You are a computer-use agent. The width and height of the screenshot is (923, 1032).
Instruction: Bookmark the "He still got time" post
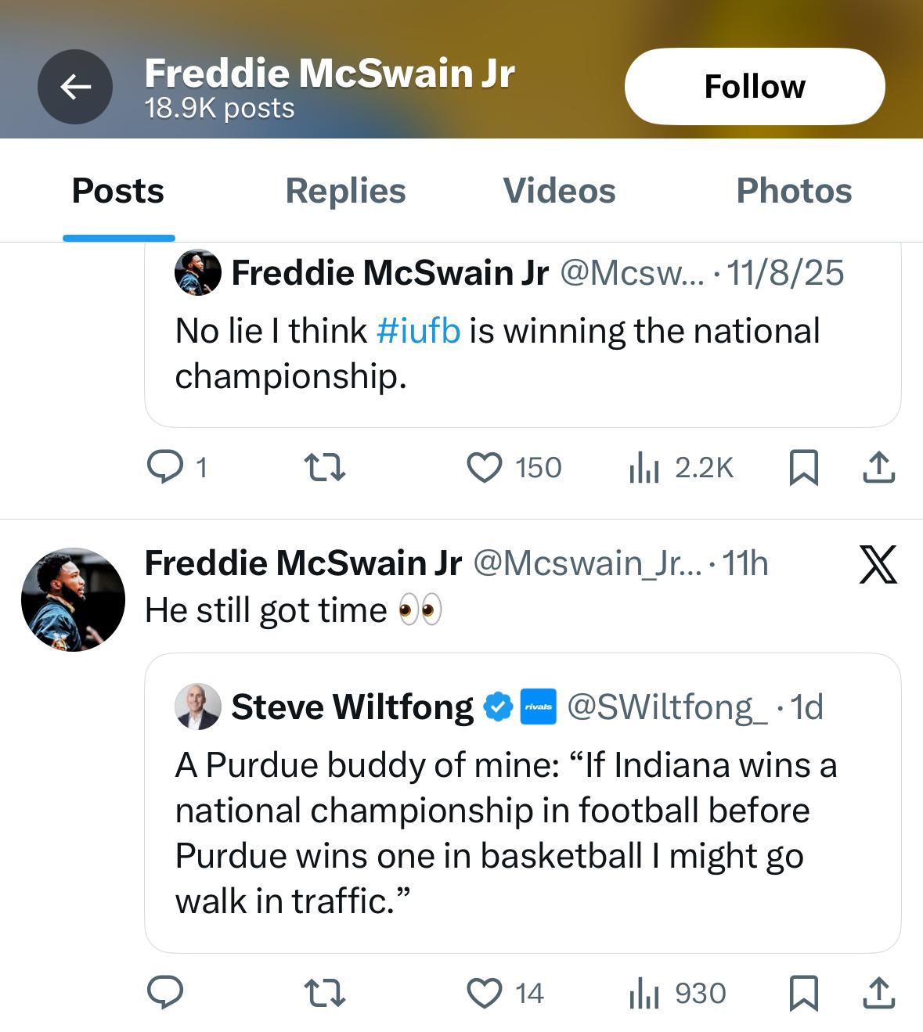(803, 993)
